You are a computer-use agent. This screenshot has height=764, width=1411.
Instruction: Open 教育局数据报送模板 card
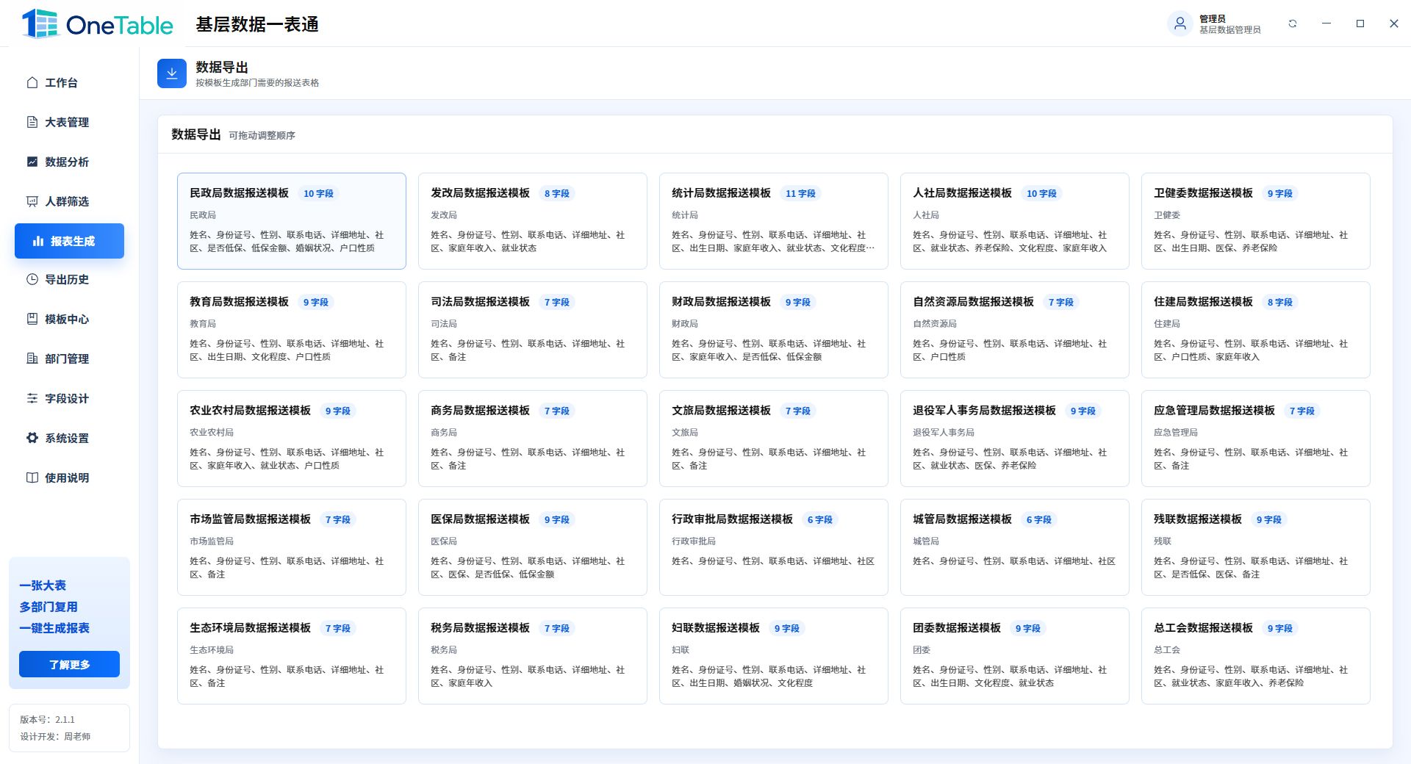292,330
